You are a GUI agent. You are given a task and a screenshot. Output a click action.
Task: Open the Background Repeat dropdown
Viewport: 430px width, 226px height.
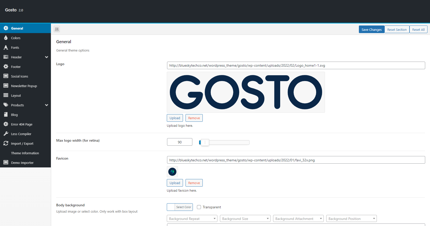[x=192, y=219]
